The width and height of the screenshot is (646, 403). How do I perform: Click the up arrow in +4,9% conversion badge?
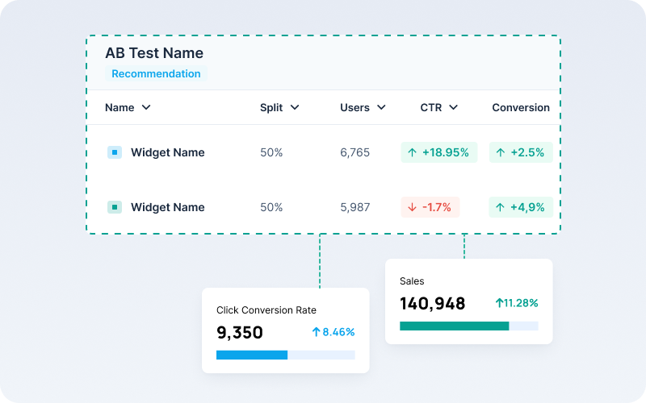tap(501, 207)
